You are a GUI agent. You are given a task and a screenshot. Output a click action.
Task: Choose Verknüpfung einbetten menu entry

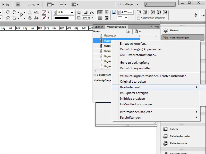[136, 68]
